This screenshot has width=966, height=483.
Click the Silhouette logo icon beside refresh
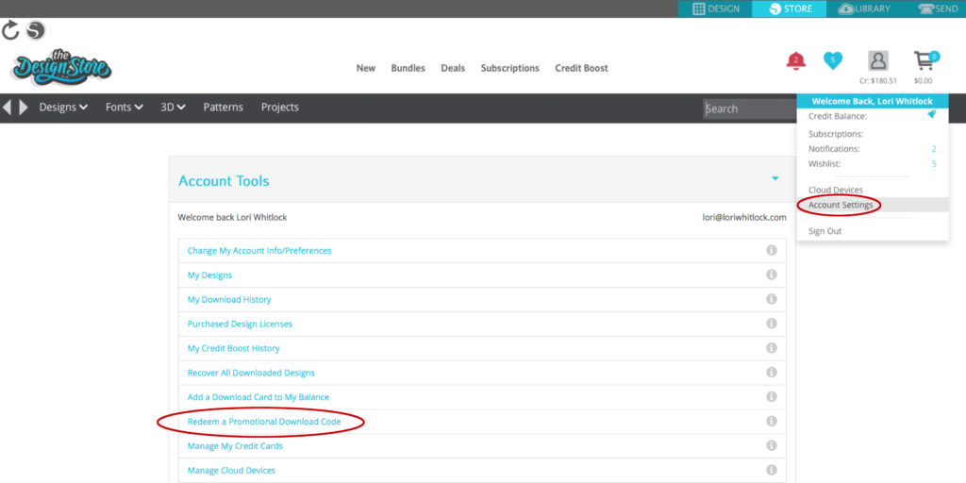click(x=35, y=30)
